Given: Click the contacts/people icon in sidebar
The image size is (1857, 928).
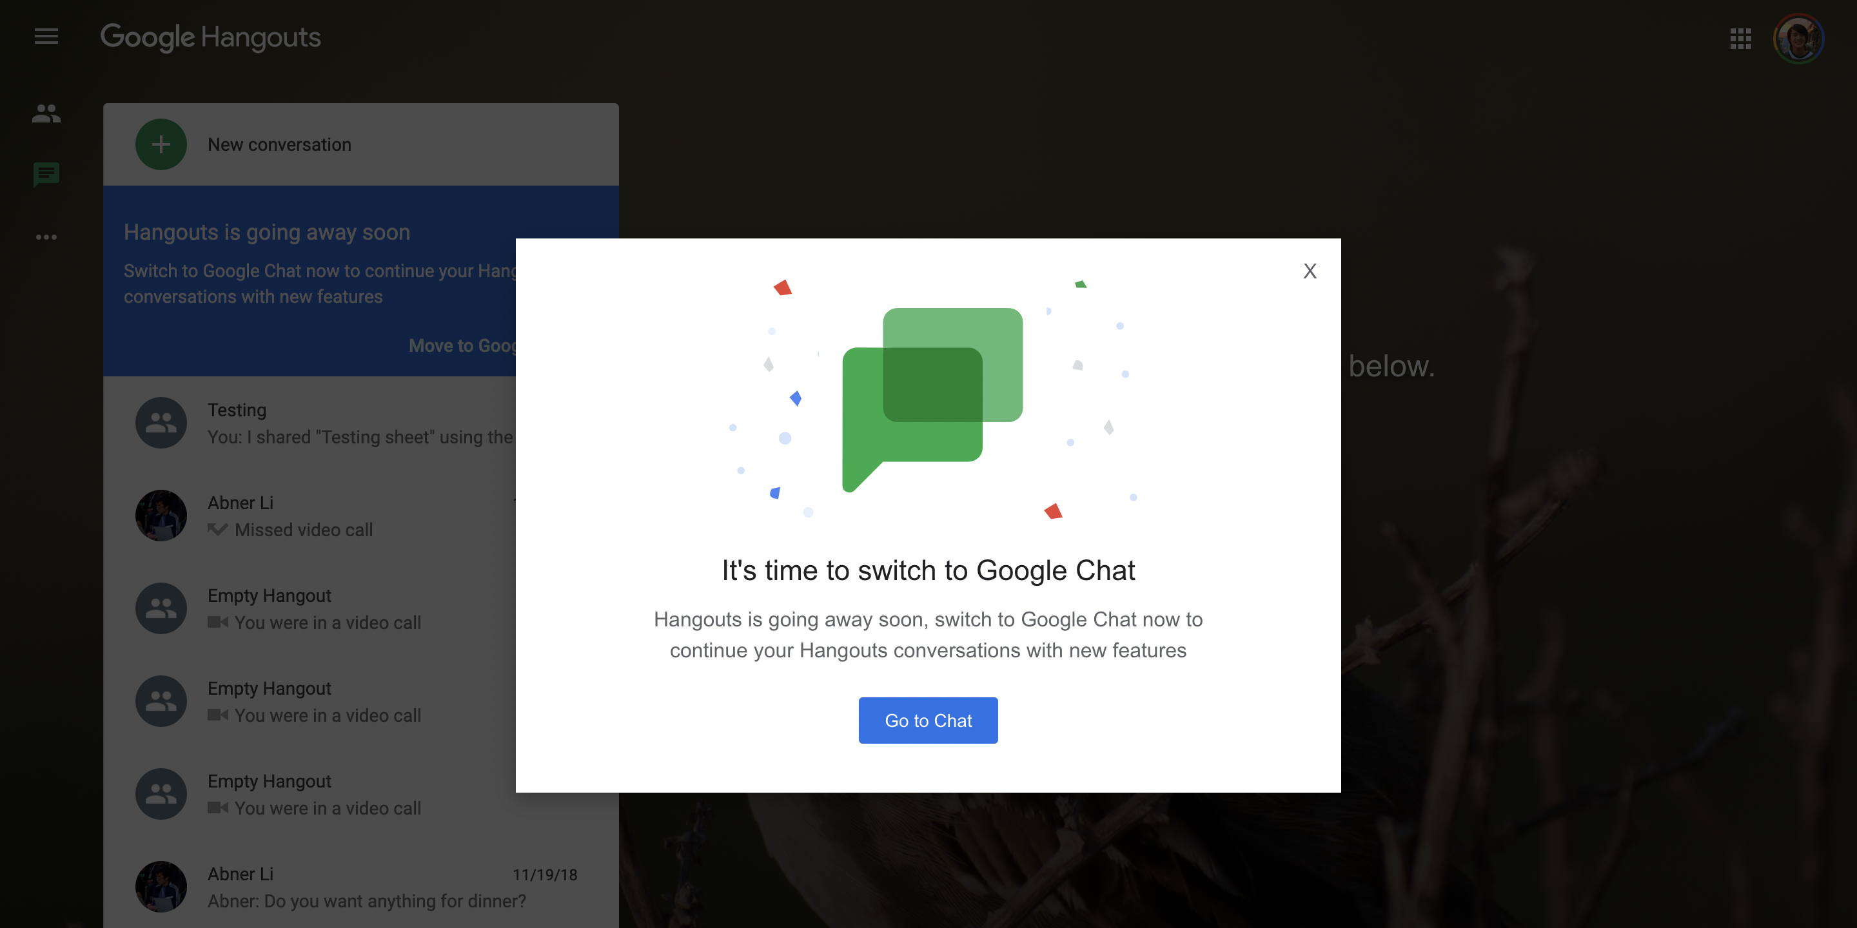Looking at the screenshot, I should click(46, 115).
